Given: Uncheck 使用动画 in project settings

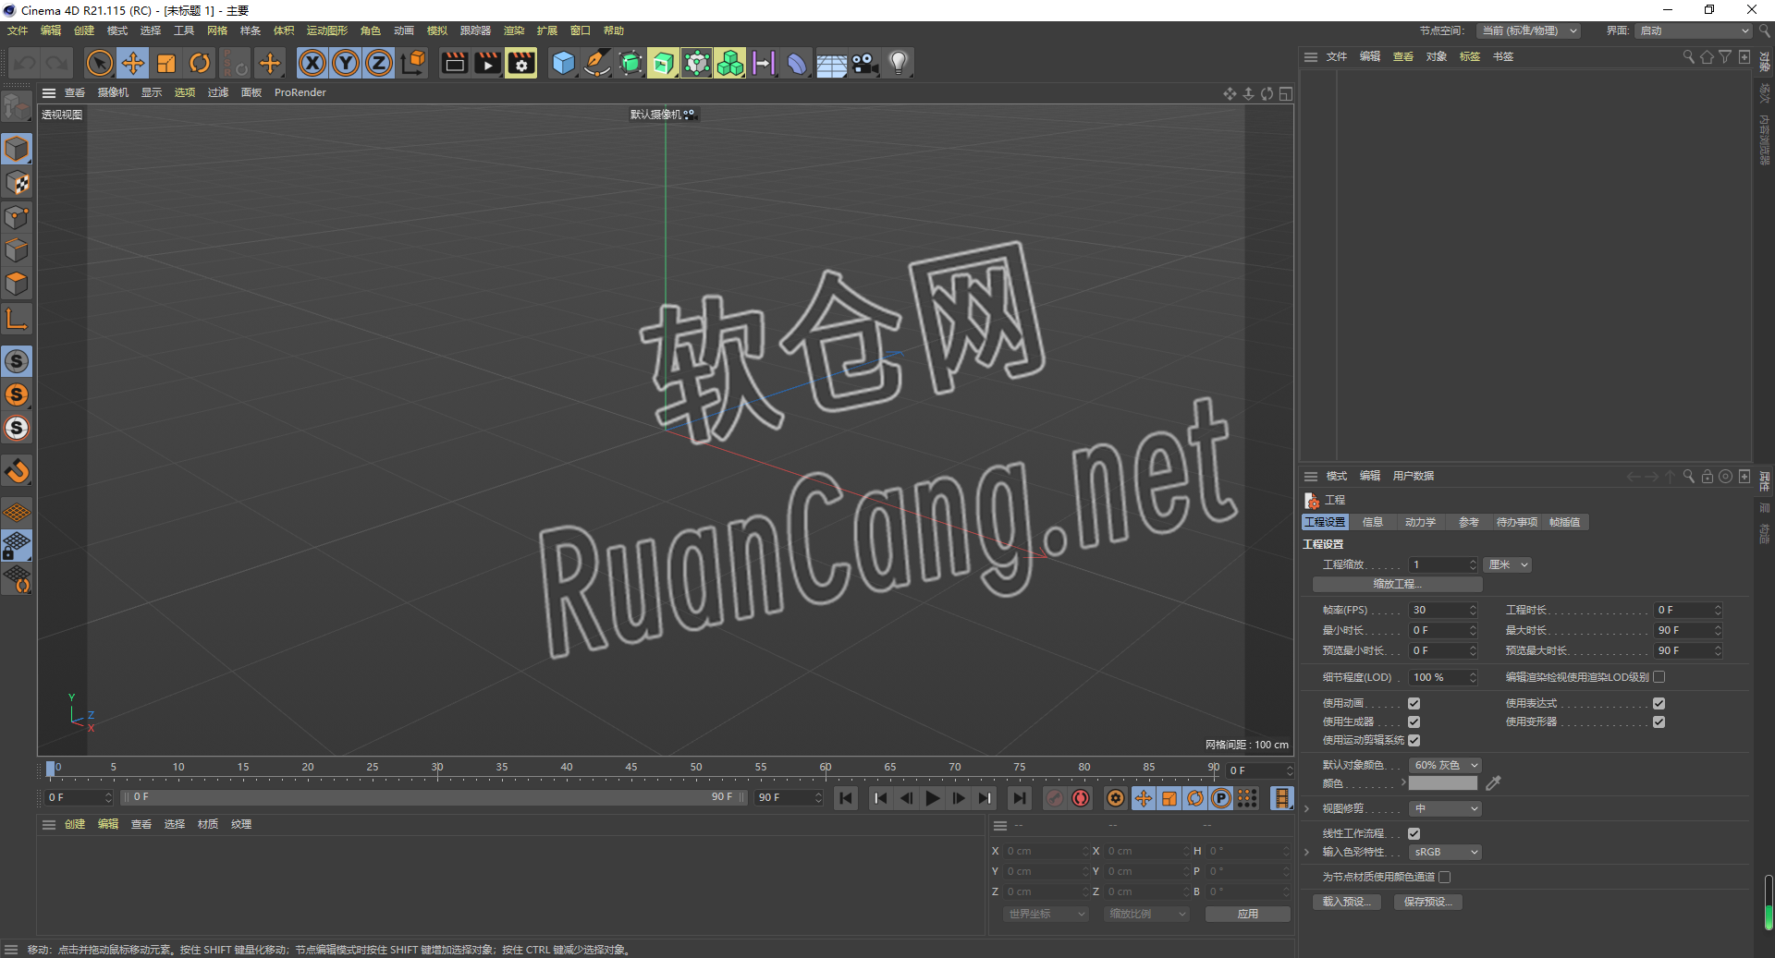Looking at the screenshot, I should [x=1414, y=703].
